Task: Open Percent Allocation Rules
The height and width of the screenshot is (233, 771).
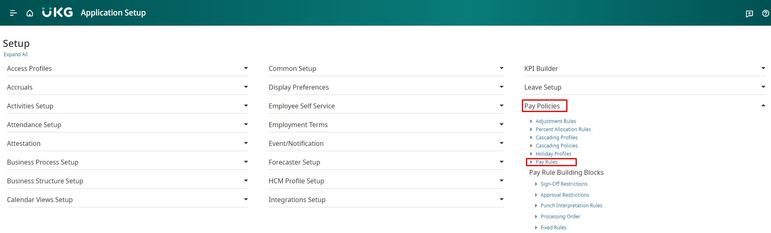Action: click(563, 130)
